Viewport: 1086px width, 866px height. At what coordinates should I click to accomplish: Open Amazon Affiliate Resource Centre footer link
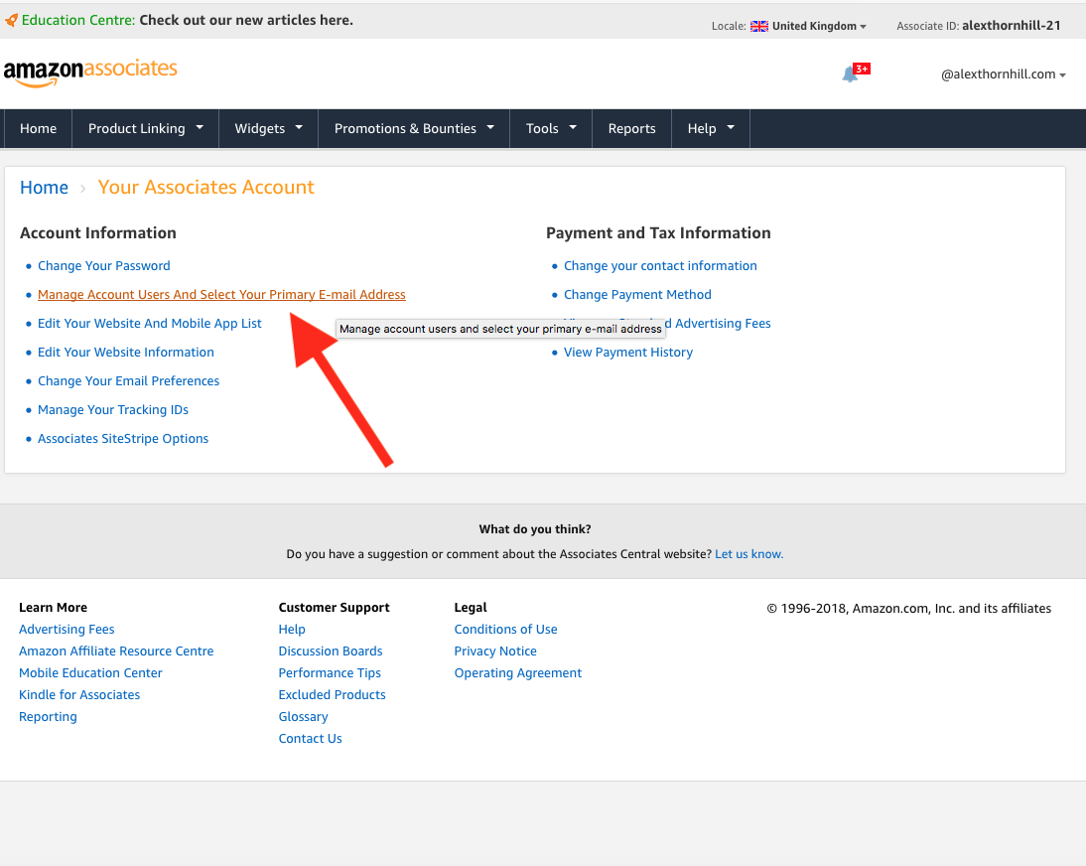coord(116,651)
